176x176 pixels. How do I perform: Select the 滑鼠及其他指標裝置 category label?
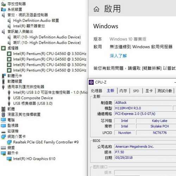click(x=24, y=114)
